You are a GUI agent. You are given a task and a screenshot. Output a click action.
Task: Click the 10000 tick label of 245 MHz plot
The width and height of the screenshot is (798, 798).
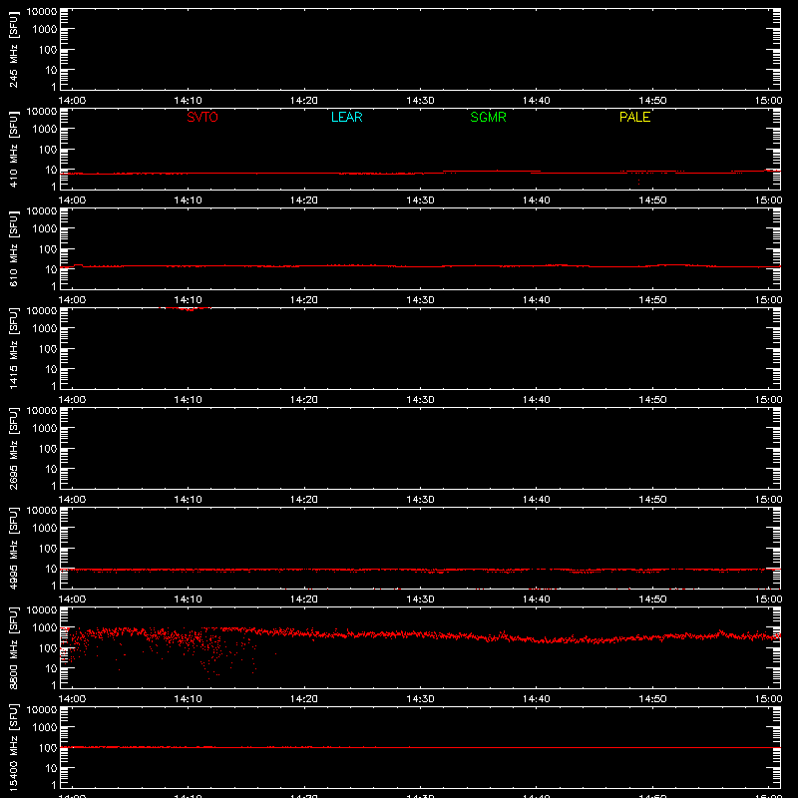click(x=42, y=11)
